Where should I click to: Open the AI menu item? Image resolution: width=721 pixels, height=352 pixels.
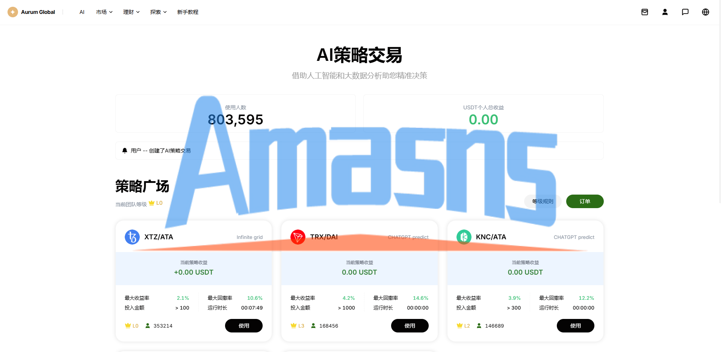[82, 12]
